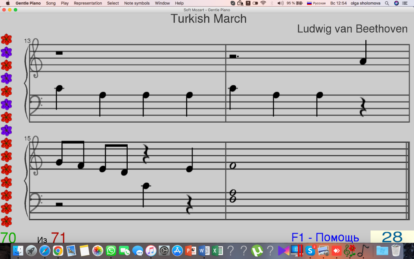Viewport: 414px width, 259px height.
Task: Click measure number 15
Action: pos(27,138)
